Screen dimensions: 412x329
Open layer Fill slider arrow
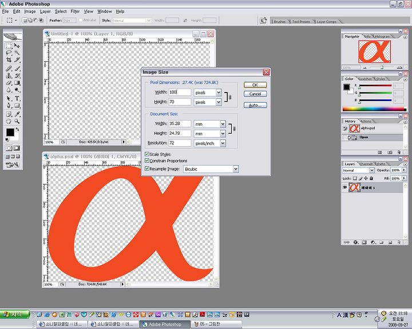tap(404, 178)
